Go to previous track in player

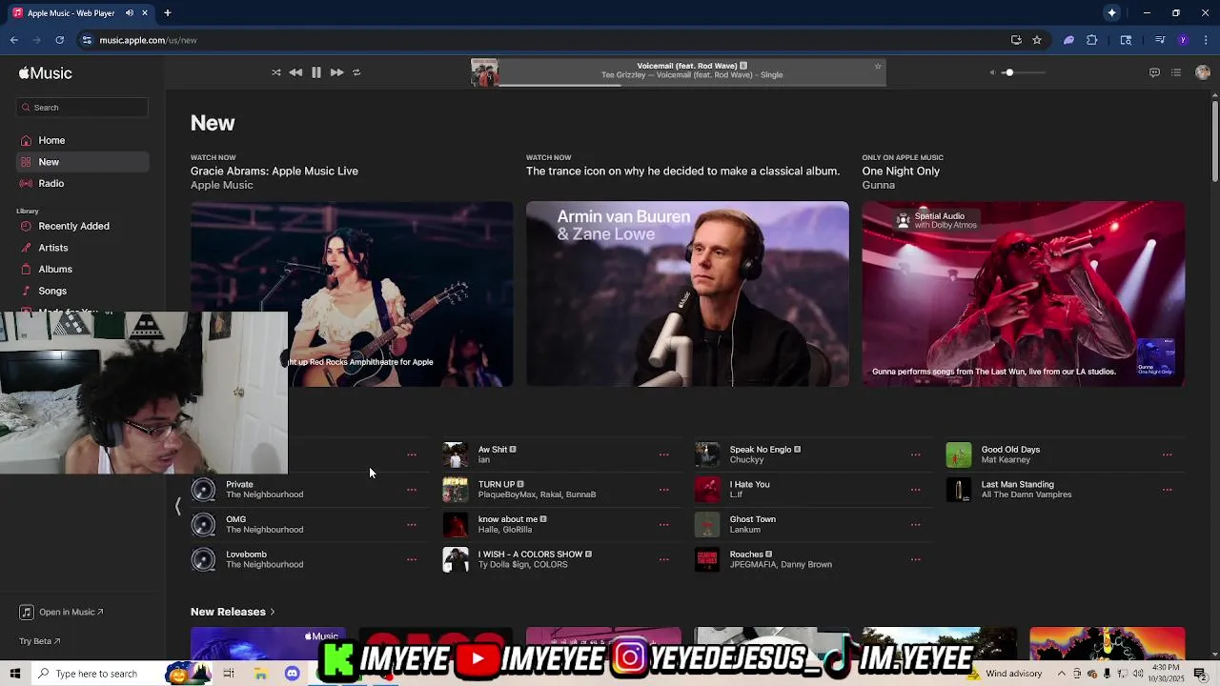coord(295,72)
